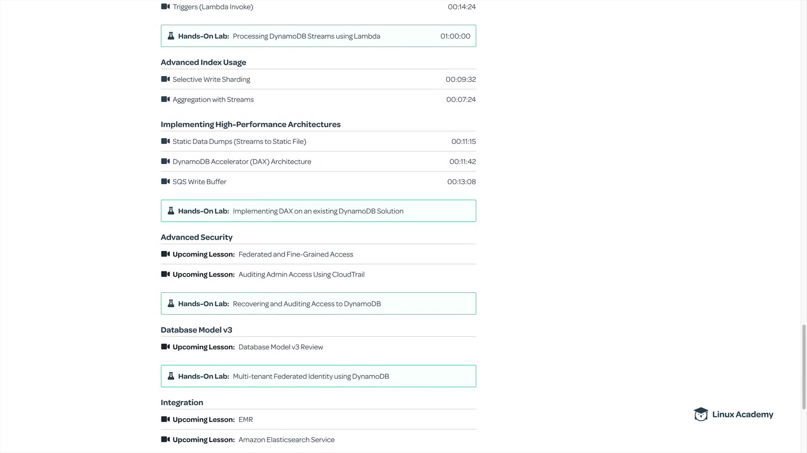Open Multi-tenant Federated Identity lab
807x453 pixels.
pyautogui.click(x=311, y=376)
